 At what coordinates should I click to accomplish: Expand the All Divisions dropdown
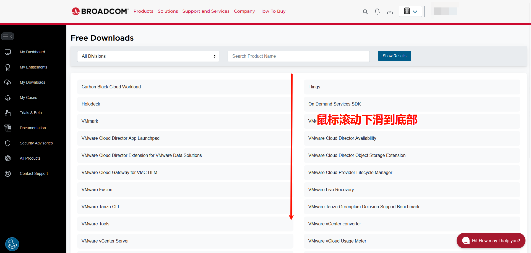[x=148, y=56]
